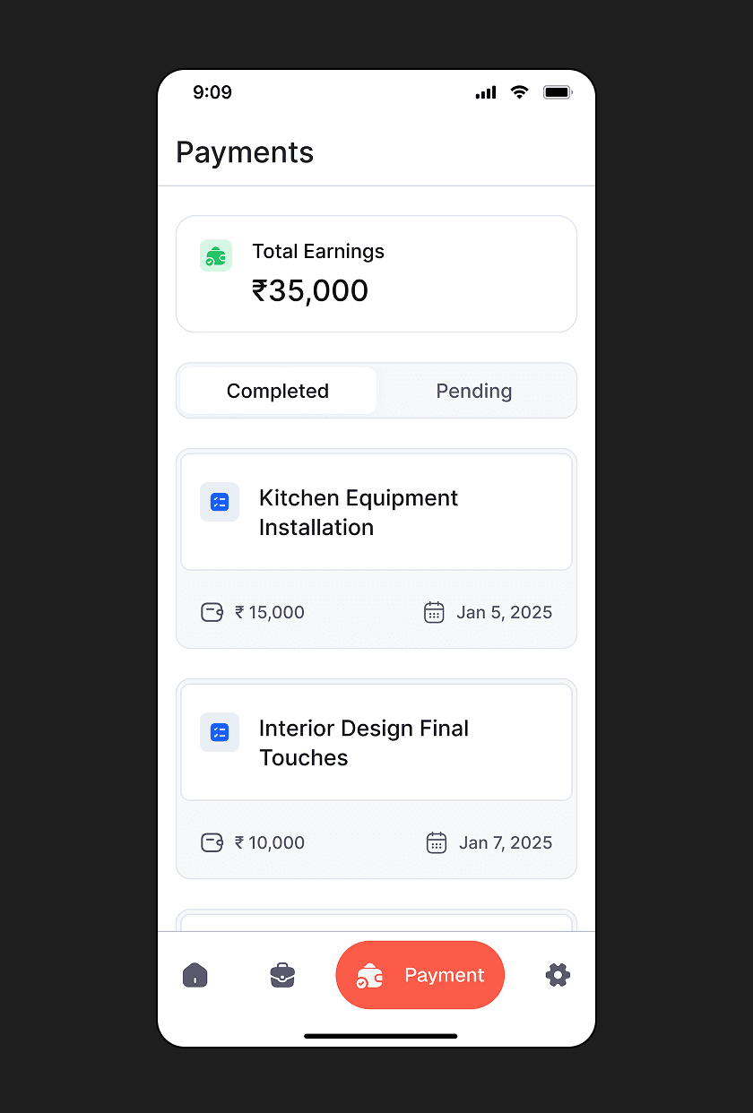Open the briefcase jobs icon
This screenshot has height=1113, width=753.
282,975
